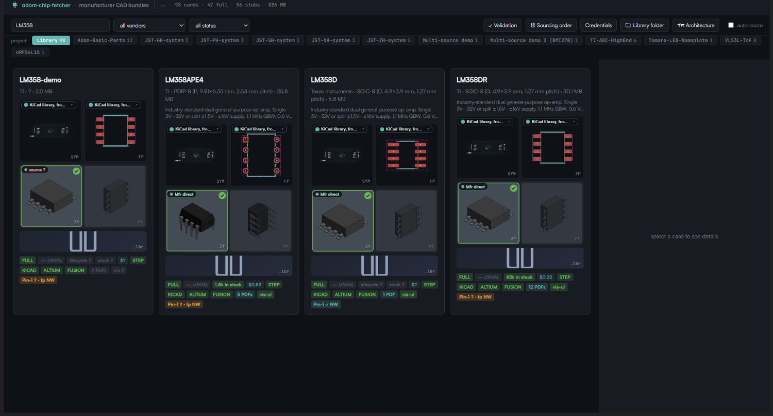Click the .lbr library preview in LM358DR card
Image resolution: width=773 pixels, height=416 pixels.
pyautogui.click(x=520, y=258)
